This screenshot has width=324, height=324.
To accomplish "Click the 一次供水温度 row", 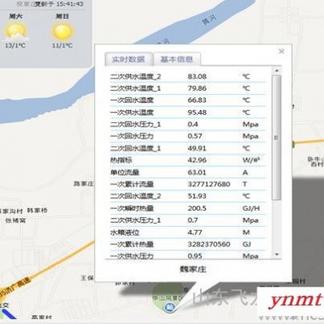I will [x=188, y=113].
